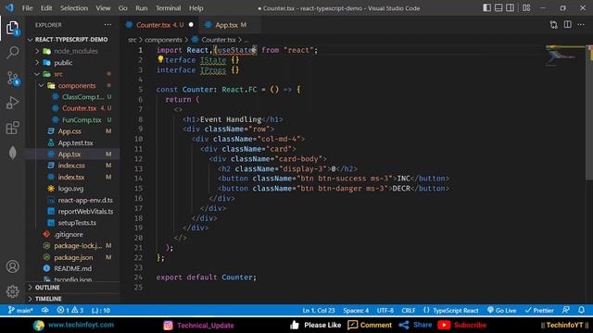
Task: Open editor more actions ellipsis
Action: tap(581, 25)
